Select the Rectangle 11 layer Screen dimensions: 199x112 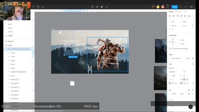point(15,83)
